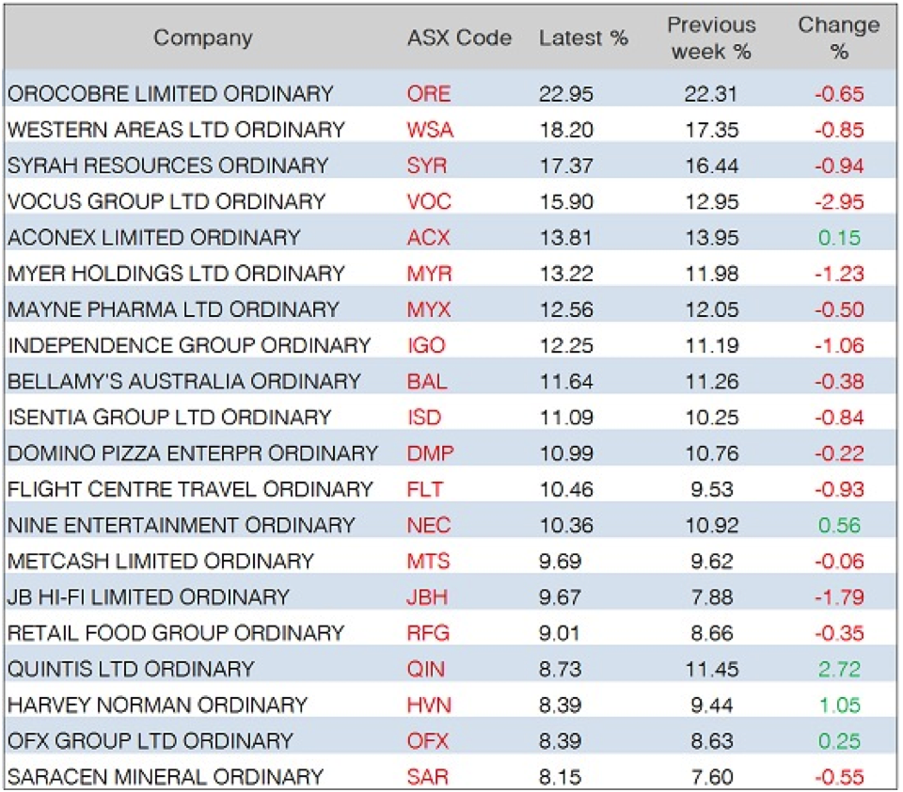Select the SYR ASX code
The height and width of the screenshot is (792, 903).
pos(428,166)
